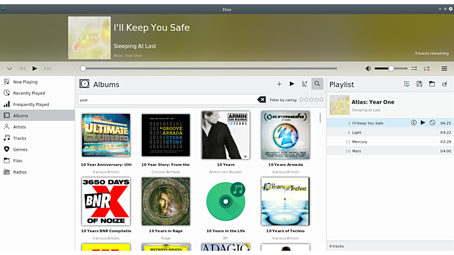Go to Artists view in sidebar

[20, 127]
